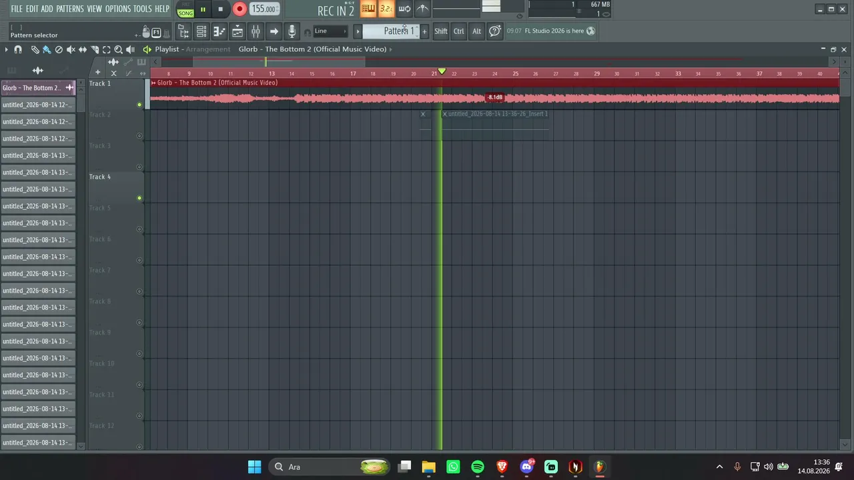
Task: Select the Draw pencil tool
Action: (35, 49)
